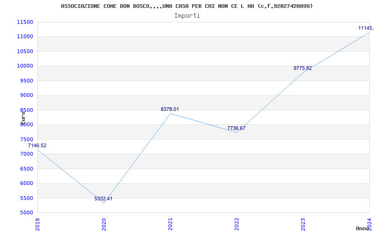Click y-axis value 7500
This screenshot has height=233, width=374.
26,139
